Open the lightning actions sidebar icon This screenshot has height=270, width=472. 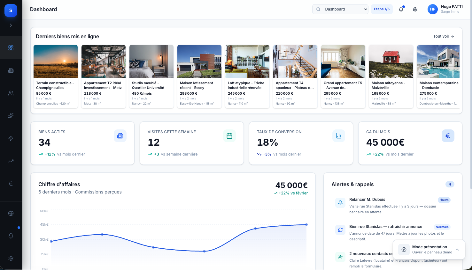[11, 138]
